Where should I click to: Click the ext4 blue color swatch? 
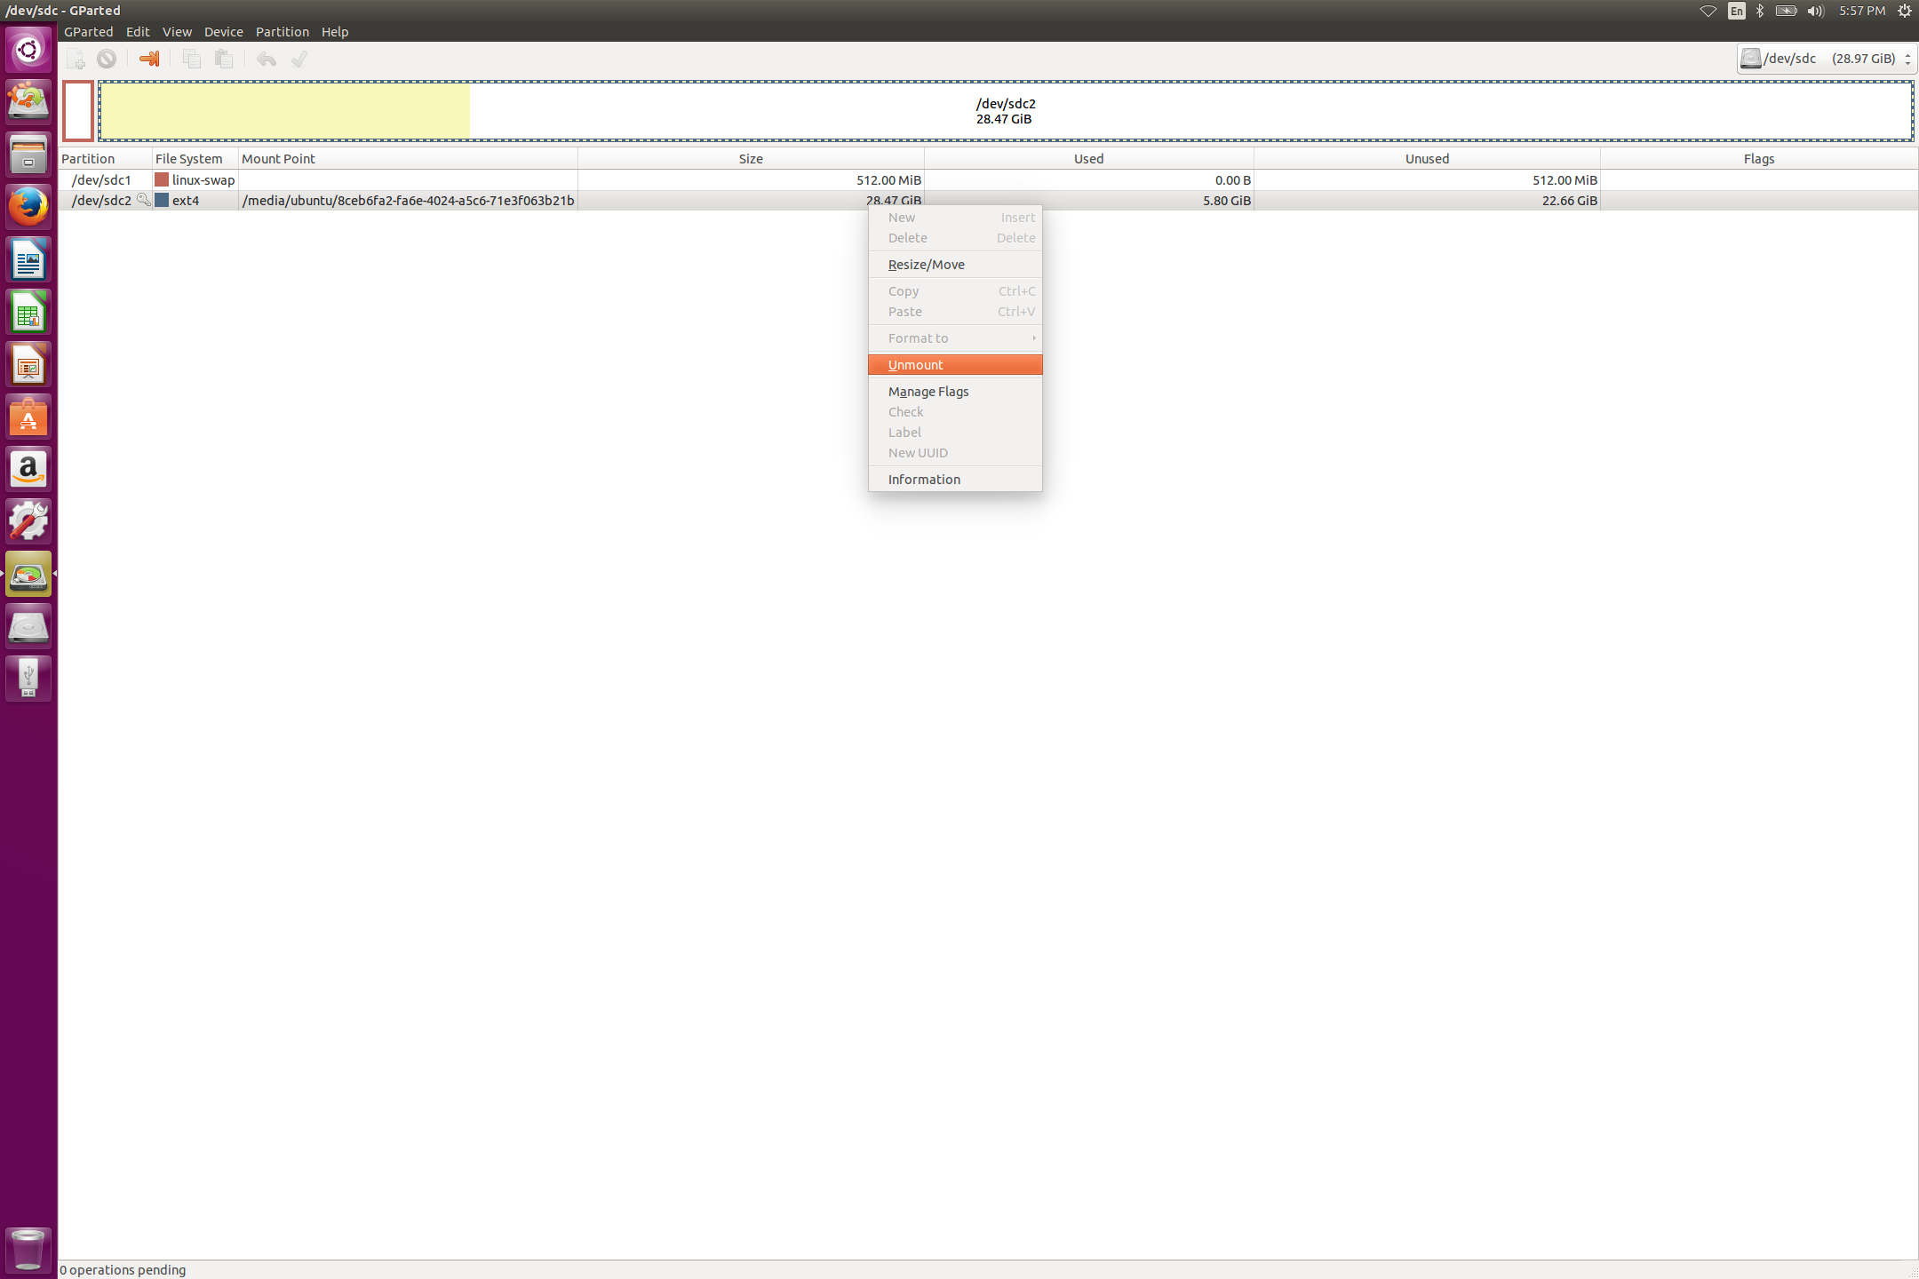[162, 201]
